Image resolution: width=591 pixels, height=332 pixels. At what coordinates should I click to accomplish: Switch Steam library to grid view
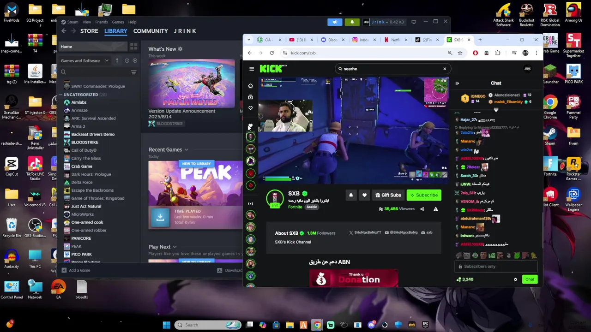point(133,47)
